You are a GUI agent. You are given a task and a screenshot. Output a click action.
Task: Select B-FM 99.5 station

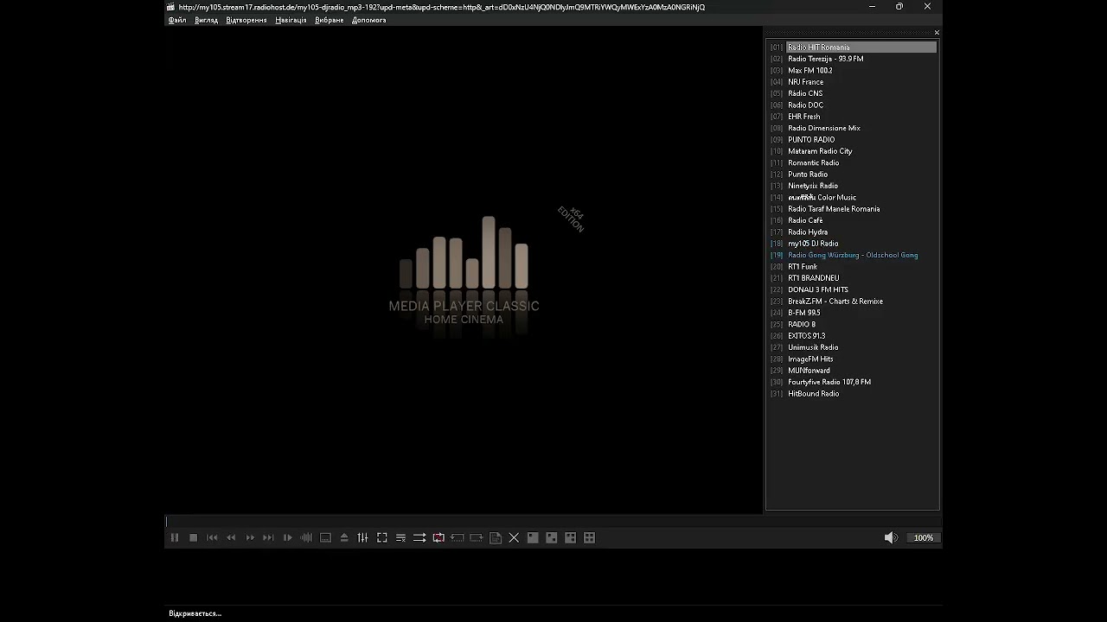coord(853,313)
